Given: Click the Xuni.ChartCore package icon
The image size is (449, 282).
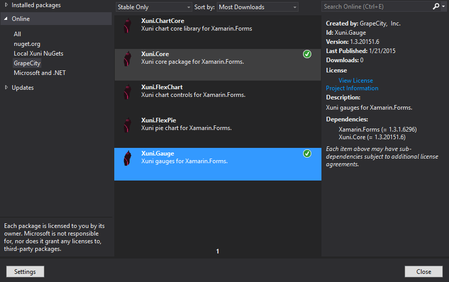Looking at the screenshot, I should coord(127,25).
